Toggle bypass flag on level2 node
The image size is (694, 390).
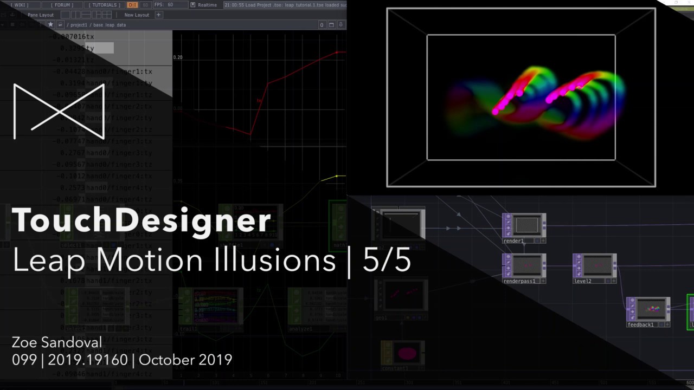click(x=579, y=268)
